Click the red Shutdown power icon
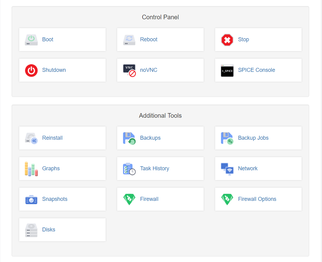Image resolution: width=322 pixels, height=262 pixels. pyautogui.click(x=31, y=70)
